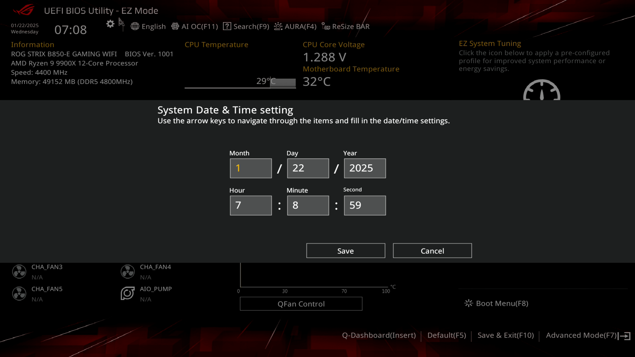The height and width of the screenshot is (357, 635).
Task: Edit the Month input field value
Action: (x=251, y=168)
